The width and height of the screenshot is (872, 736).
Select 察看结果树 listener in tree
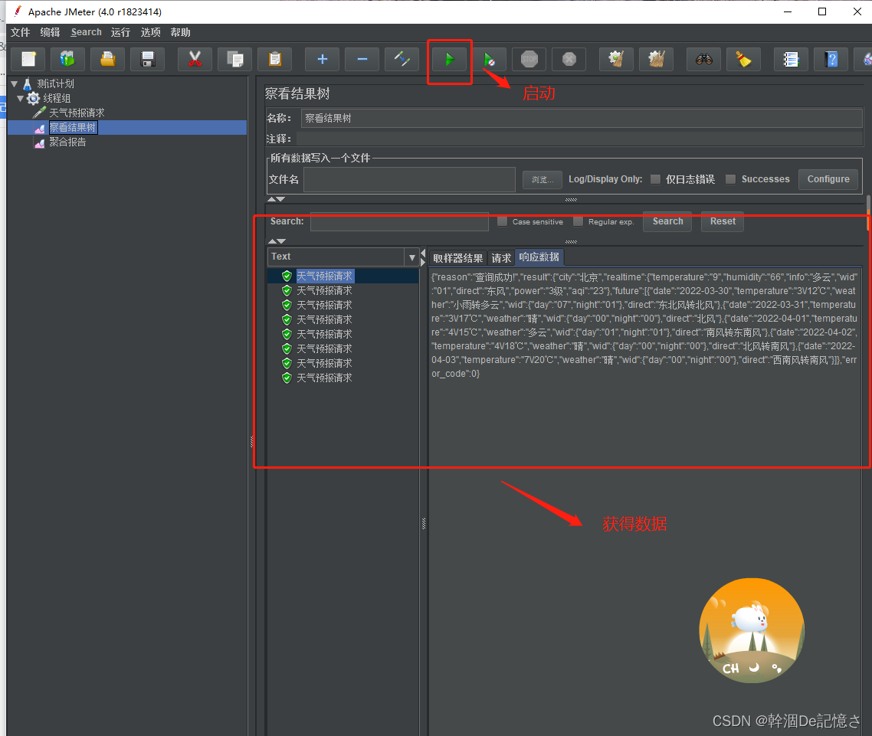(x=73, y=127)
